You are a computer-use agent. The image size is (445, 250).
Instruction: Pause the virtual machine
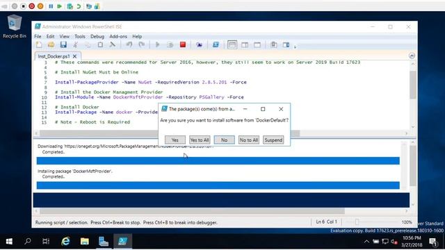(x=51, y=6)
